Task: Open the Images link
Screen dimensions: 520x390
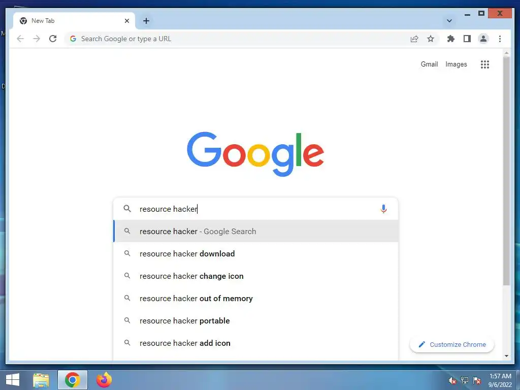Action: tap(456, 64)
